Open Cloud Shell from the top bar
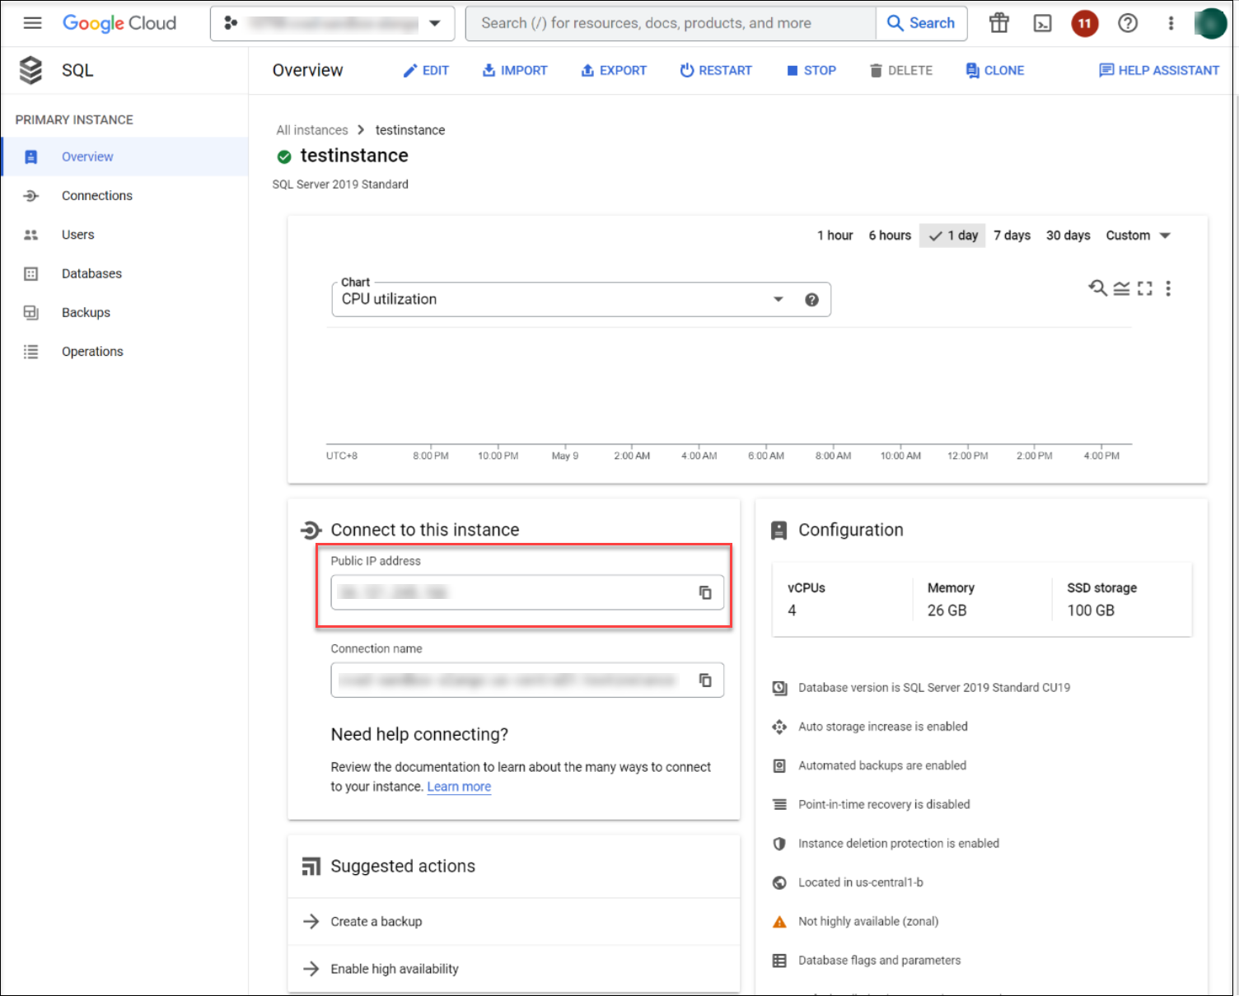This screenshot has width=1239, height=996. tap(1042, 23)
